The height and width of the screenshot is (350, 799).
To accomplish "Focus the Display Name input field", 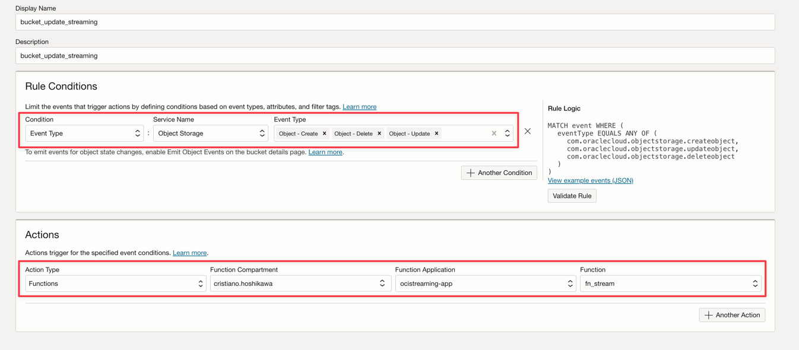I will 395,22.
